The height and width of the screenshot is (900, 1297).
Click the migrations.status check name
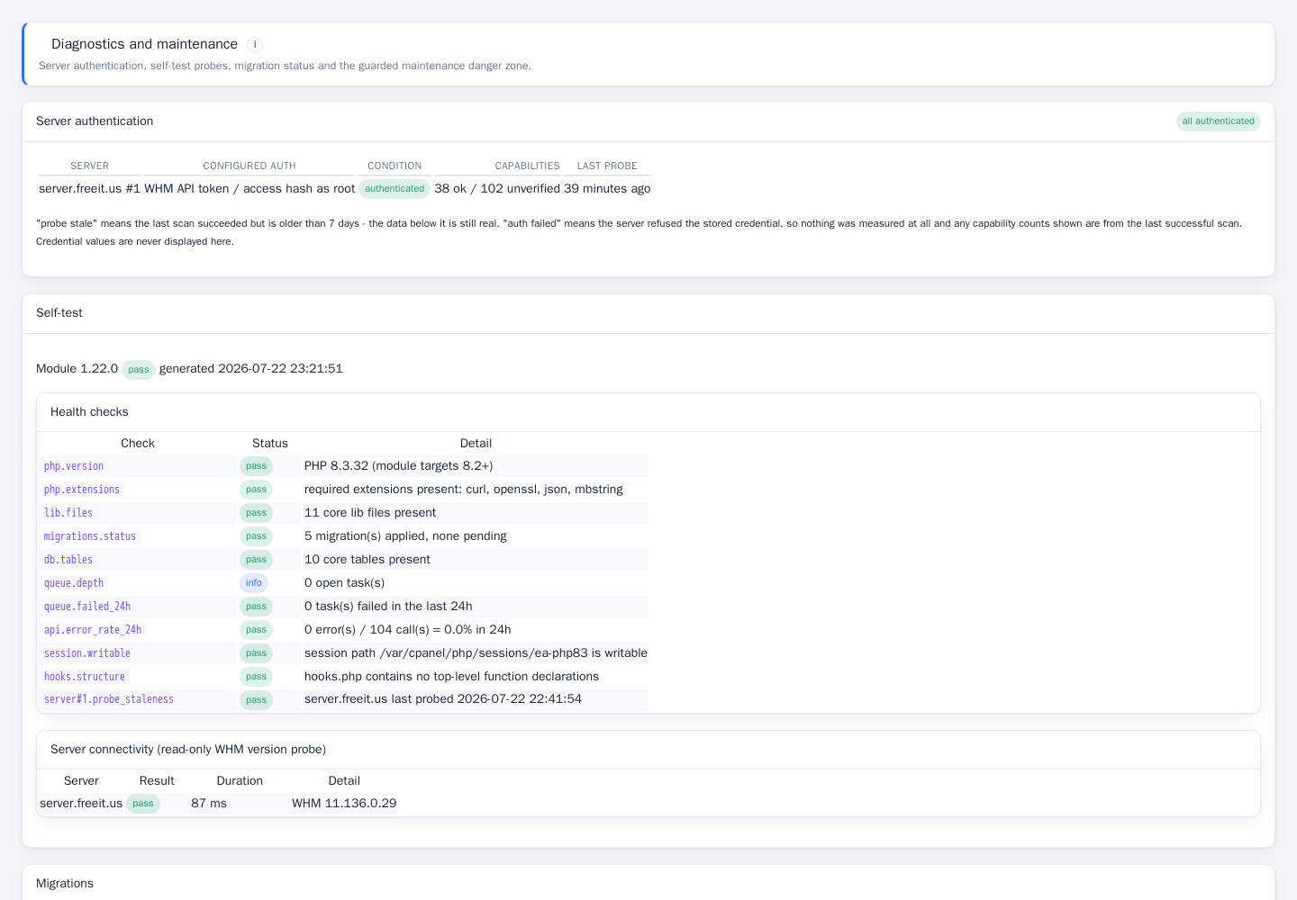click(x=90, y=536)
